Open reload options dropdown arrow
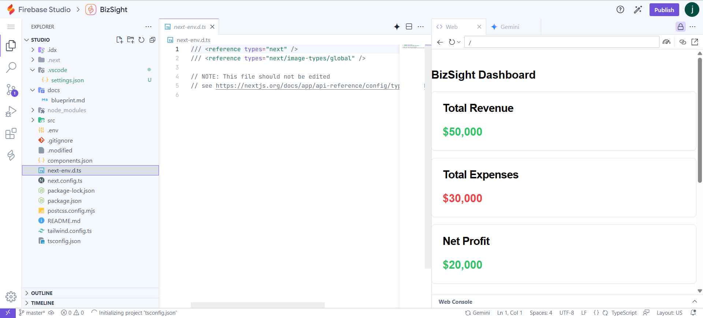 [459, 42]
